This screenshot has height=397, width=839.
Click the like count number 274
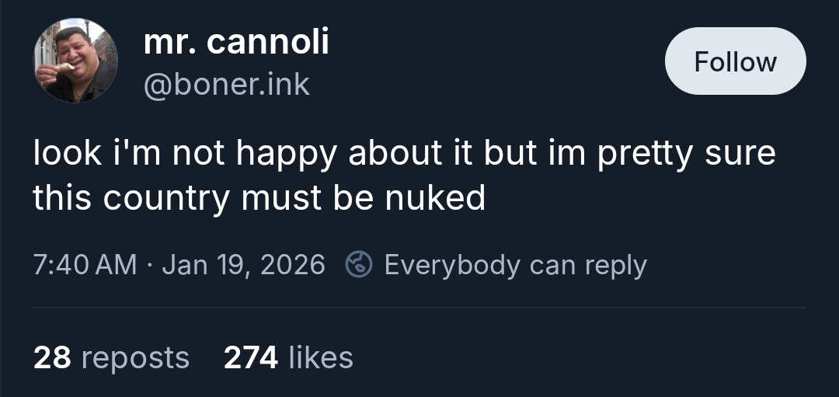coord(251,357)
